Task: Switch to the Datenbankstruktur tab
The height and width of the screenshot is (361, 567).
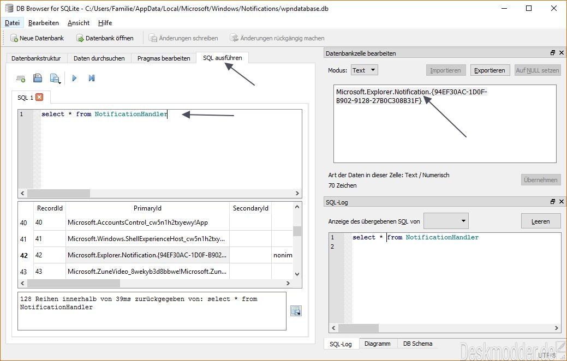Action: [x=36, y=58]
